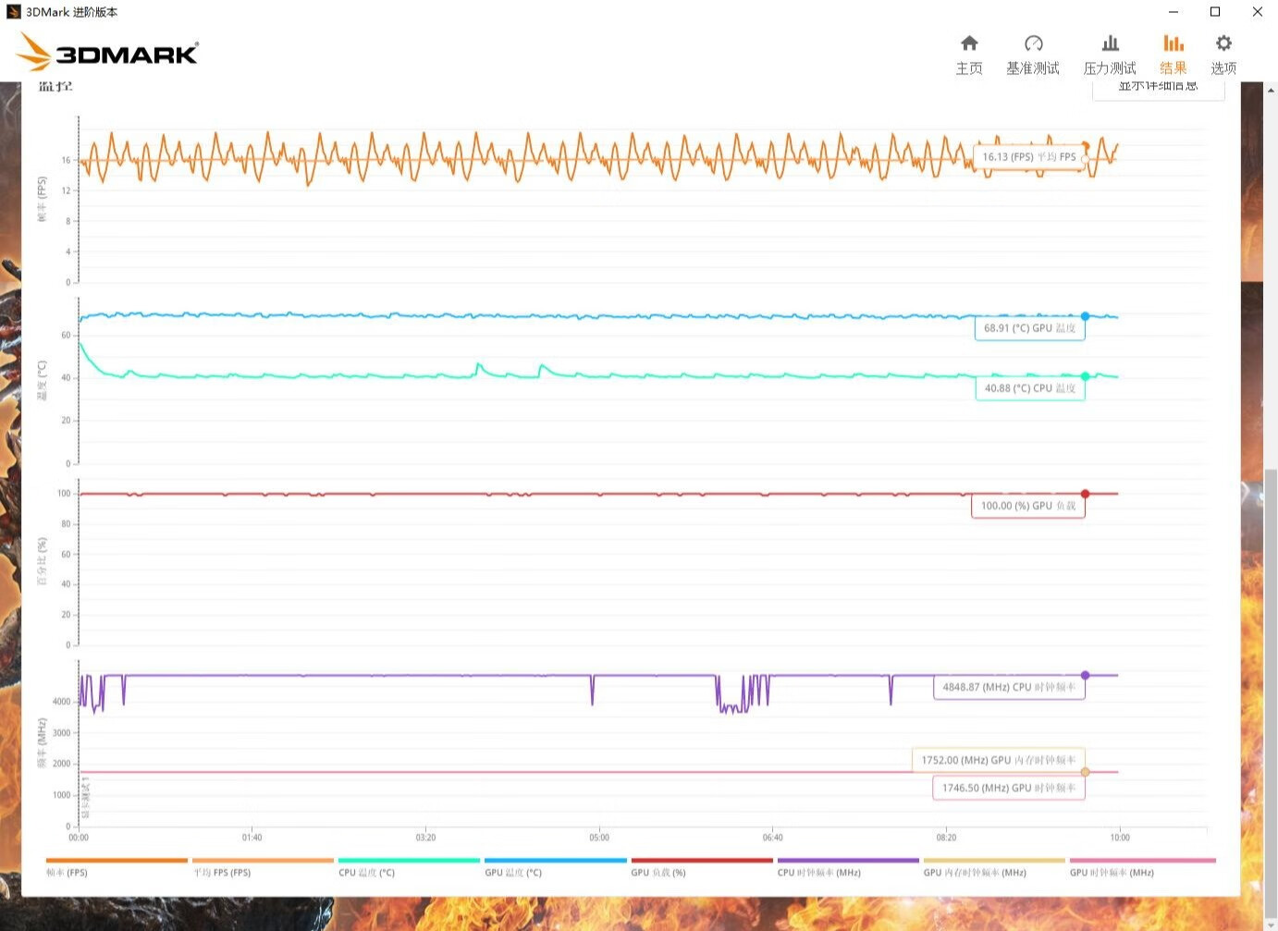Click the blue GPU temperature data point
Screen dimensions: 1278x931
pos(1086,316)
